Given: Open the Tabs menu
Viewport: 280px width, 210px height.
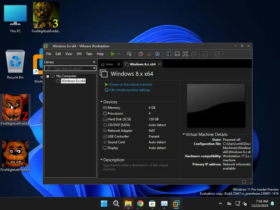Looking at the screenshot, I should [x=89, y=54].
